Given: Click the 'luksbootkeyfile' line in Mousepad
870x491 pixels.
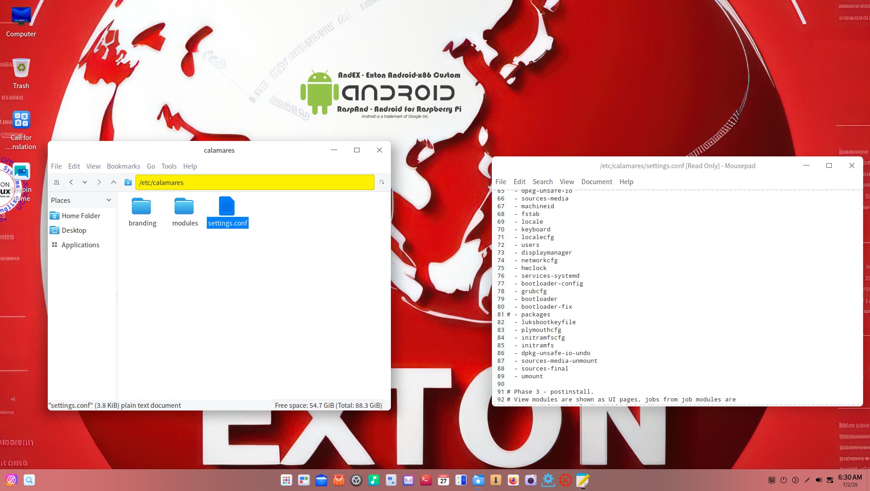Looking at the screenshot, I should [548, 322].
